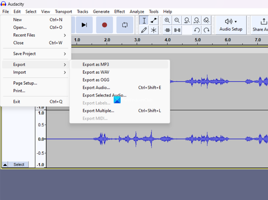Click the Zoom Out magnifier
This screenshot has height=200, width=268.
point(177,21)
